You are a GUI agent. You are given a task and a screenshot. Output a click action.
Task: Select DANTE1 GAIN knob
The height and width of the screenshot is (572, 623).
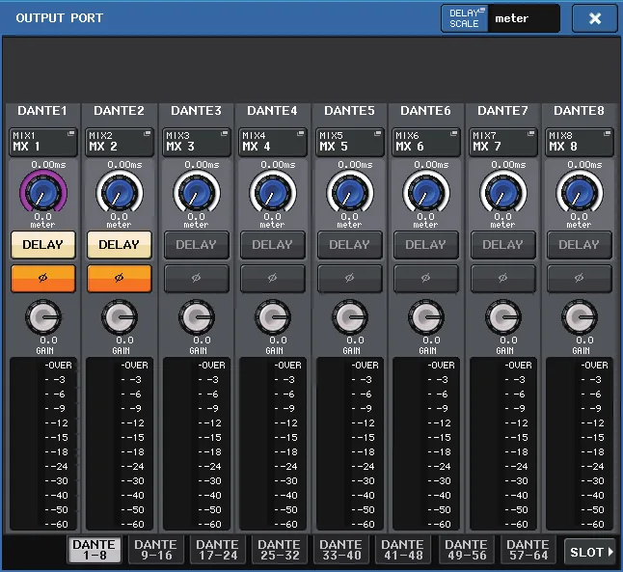click(42, 316)
